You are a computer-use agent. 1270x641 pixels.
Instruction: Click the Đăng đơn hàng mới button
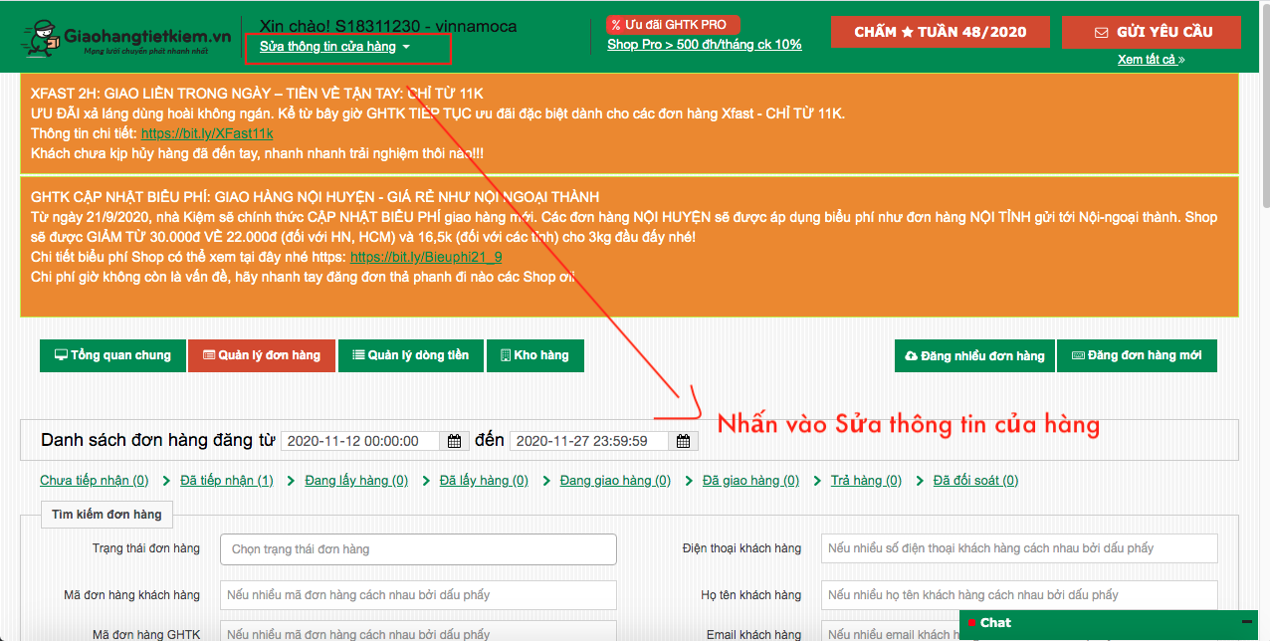click(x=1137, y=356)
